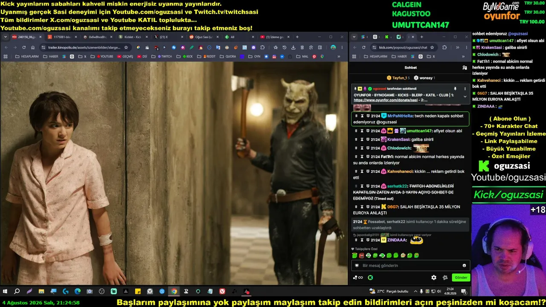Open Microsoft Edge from the taskbar
546x307 pixels.
coord(78,292)
